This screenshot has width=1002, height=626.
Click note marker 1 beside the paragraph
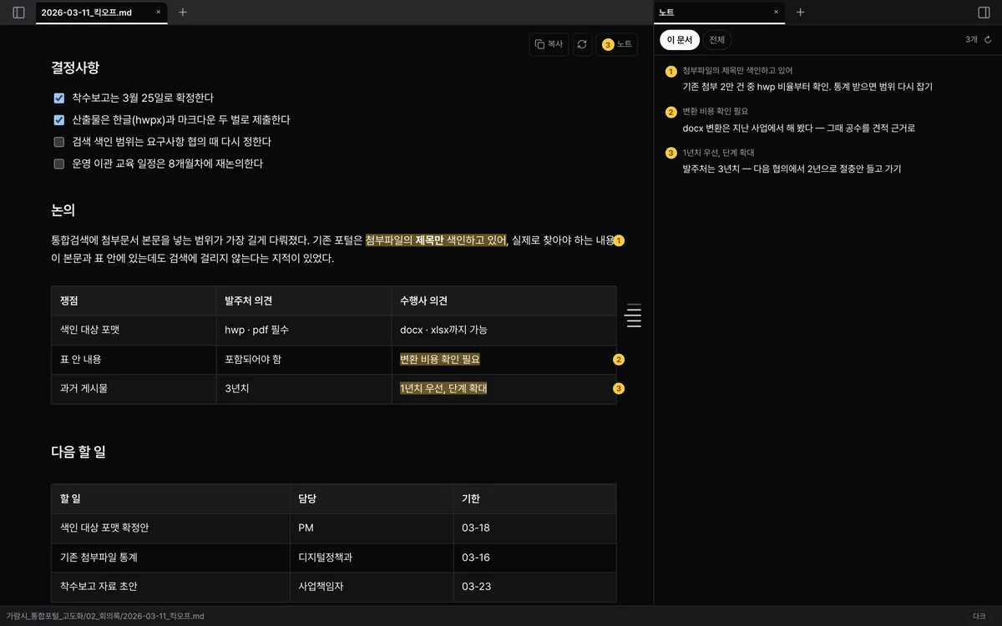(619, 240)
